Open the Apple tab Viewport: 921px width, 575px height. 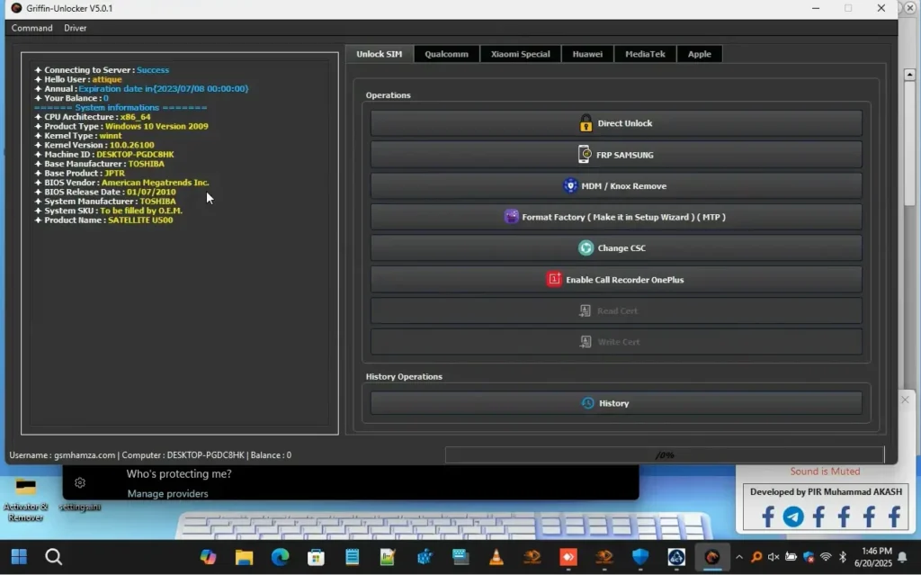699,54
